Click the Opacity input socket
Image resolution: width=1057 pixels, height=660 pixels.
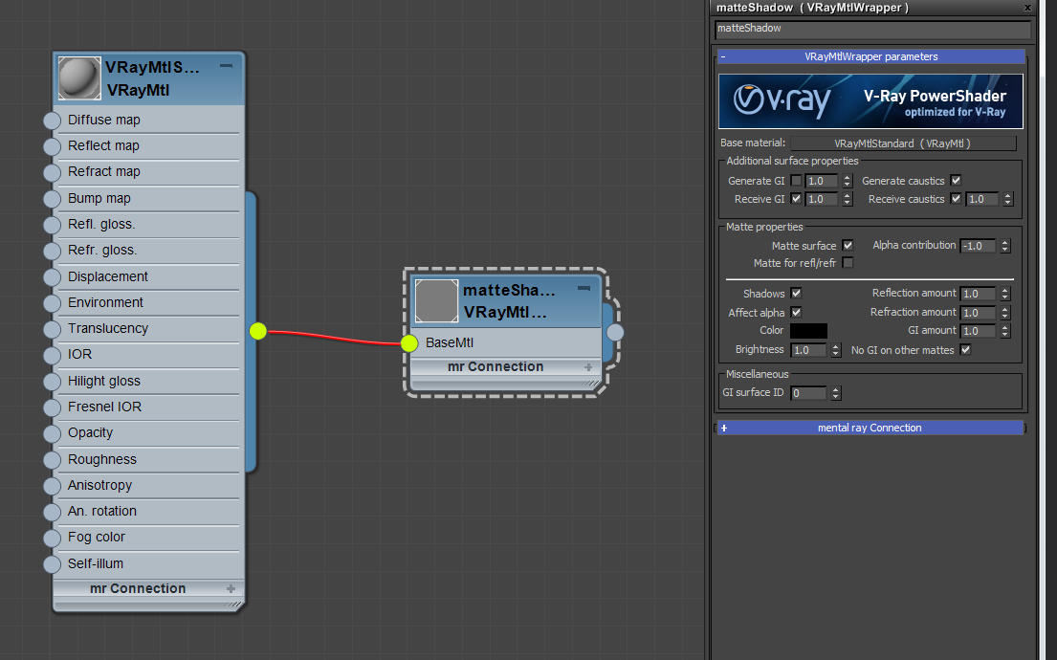pos(52,433)
